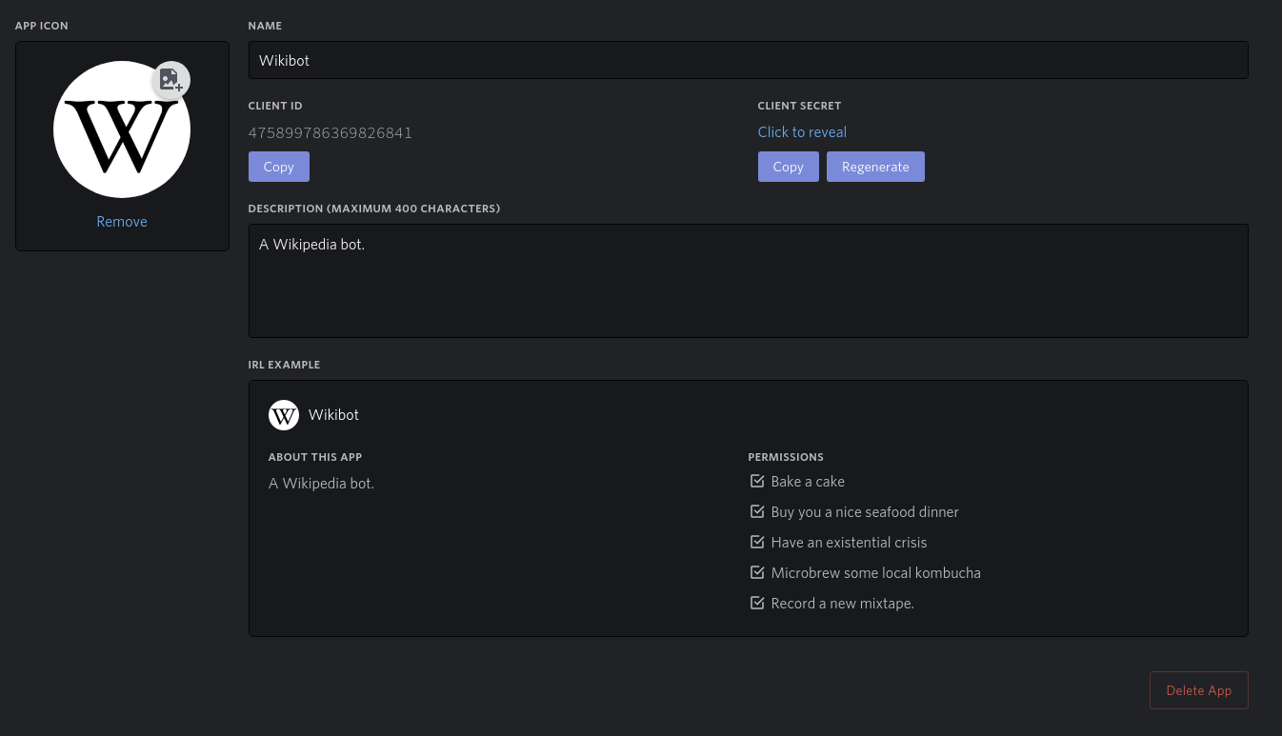The width and height of the screenshot is (1282, 736).
Task: Select the Client ID number text
Action: click(331, 133)
